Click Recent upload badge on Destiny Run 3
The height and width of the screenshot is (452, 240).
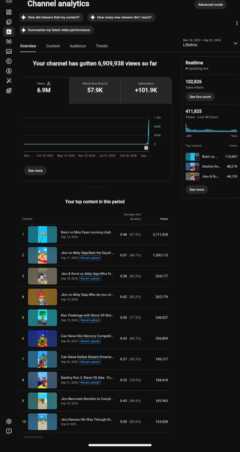tap(90, 383)
